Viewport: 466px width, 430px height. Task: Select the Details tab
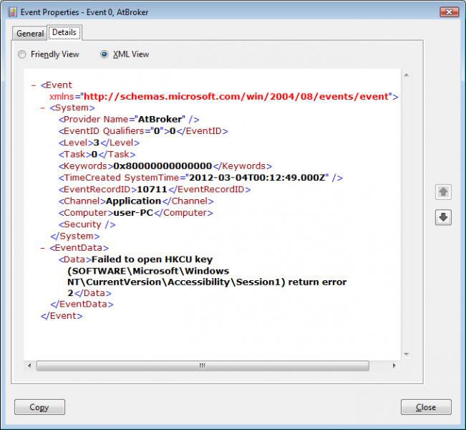(x=64, y=32)
